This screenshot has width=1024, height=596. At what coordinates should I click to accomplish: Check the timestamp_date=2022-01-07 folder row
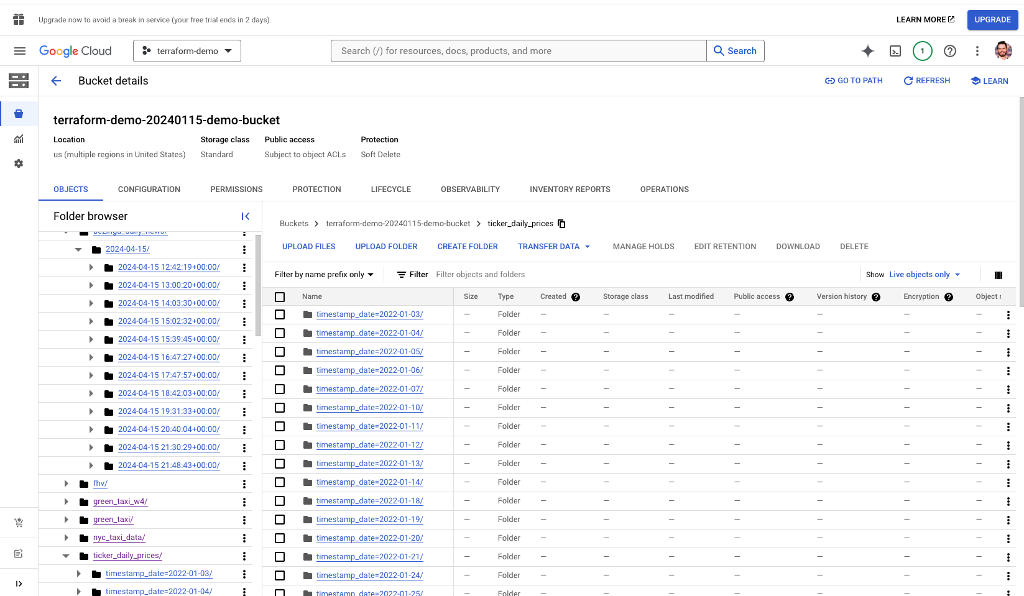tap(280, 389)
